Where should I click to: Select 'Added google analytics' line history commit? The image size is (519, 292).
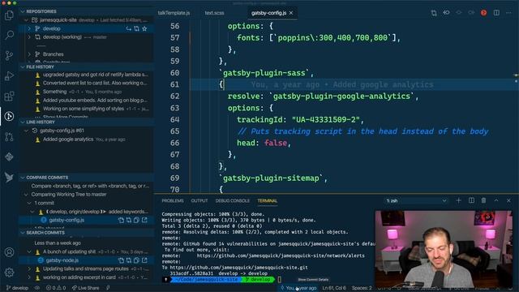coord(68,140)
